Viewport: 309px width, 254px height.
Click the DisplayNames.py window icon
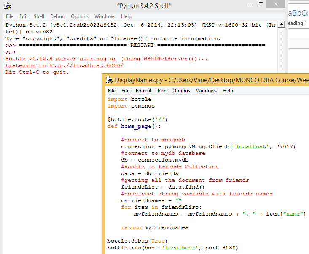pyautogui.click(x=109, y=80)
